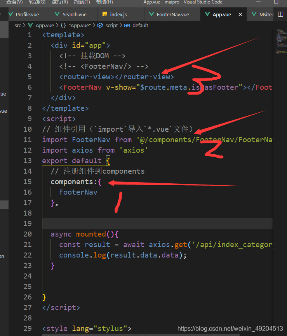Click Vue icon on Msite.vue tab
287x336 pixels.
click(x=254, y=14)
